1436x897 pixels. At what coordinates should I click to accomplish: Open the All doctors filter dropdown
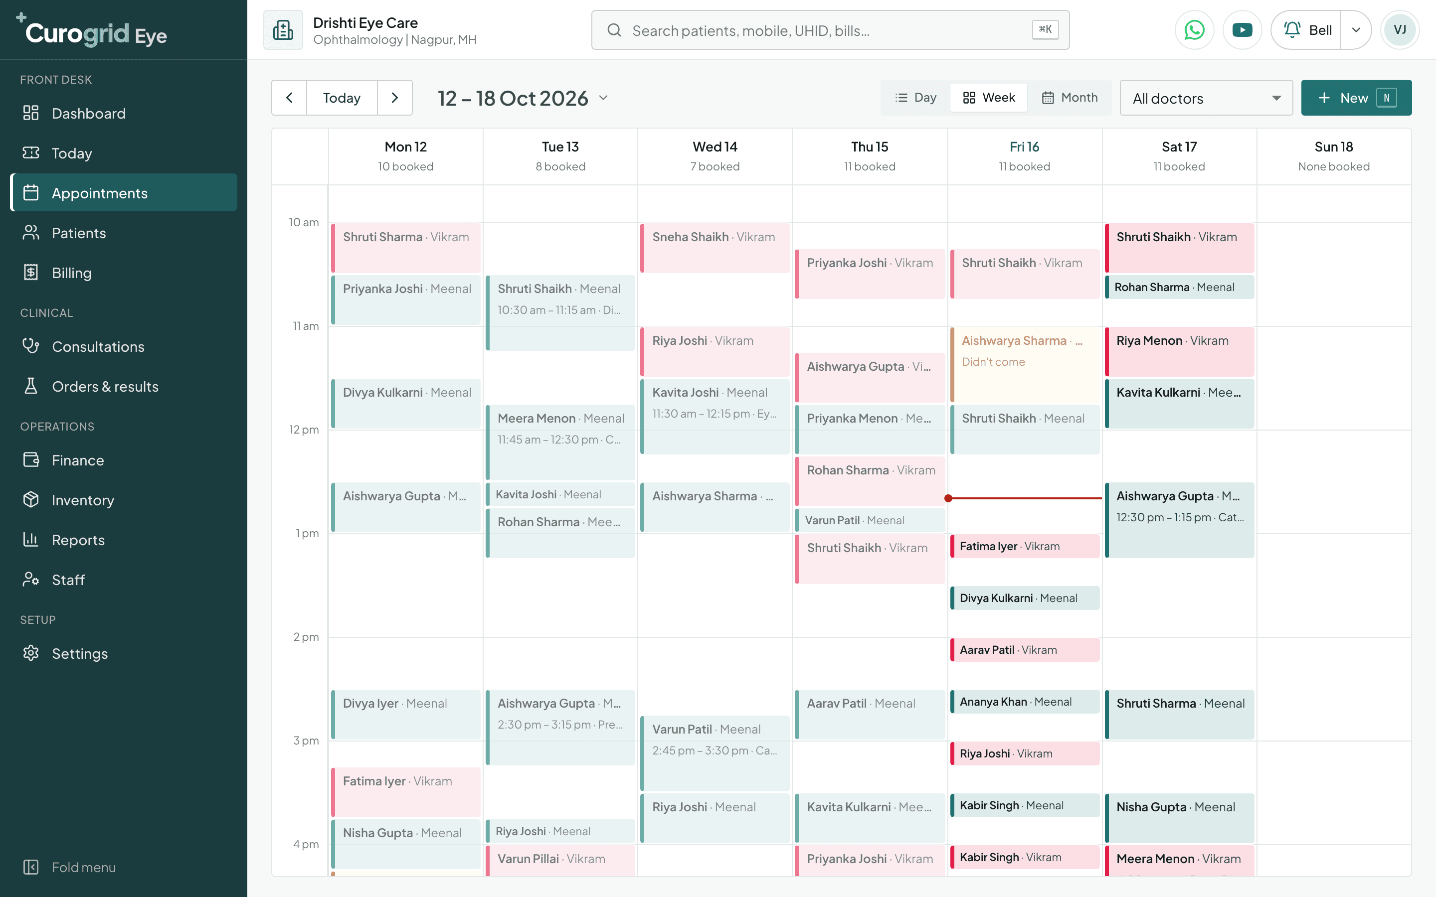point(1206,98)
